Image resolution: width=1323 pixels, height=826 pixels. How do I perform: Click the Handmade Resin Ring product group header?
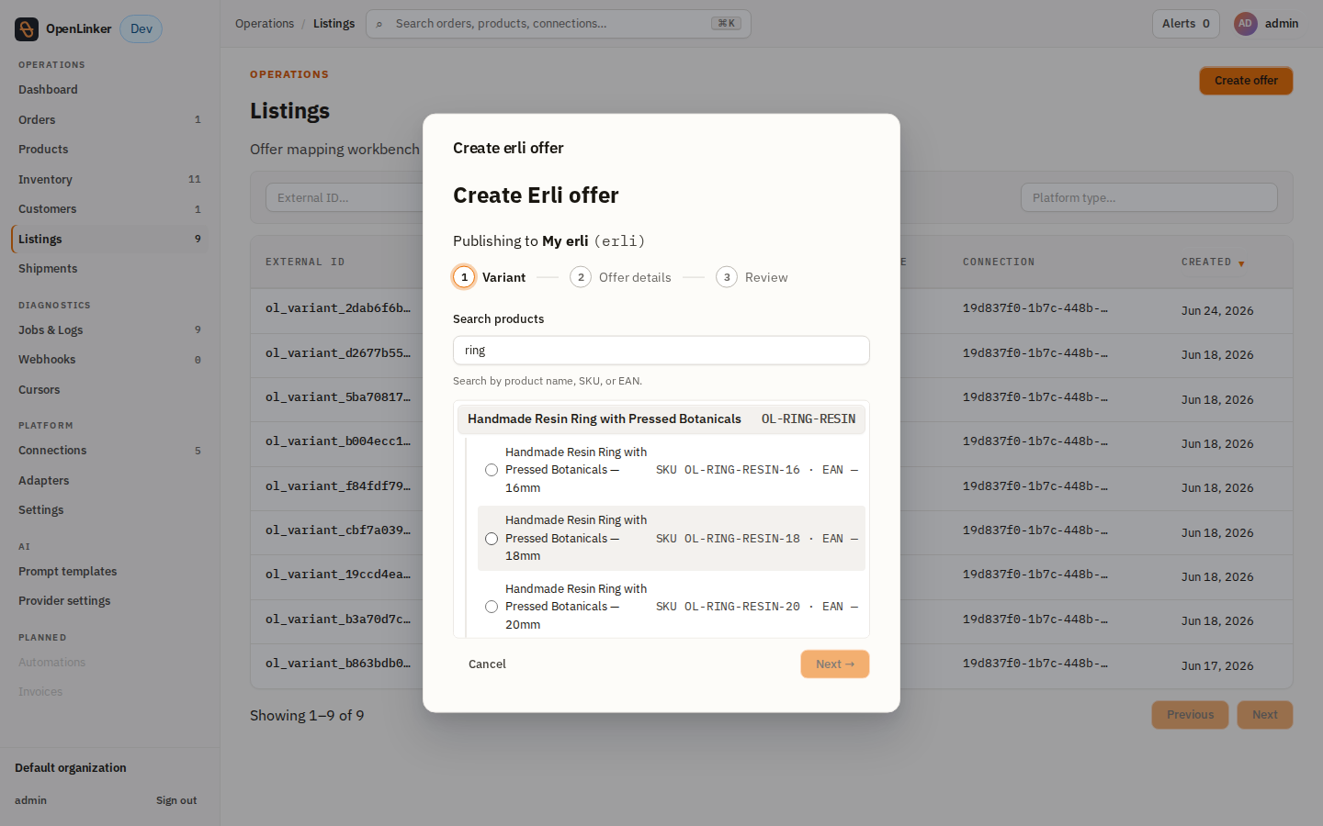pos(661,419)
